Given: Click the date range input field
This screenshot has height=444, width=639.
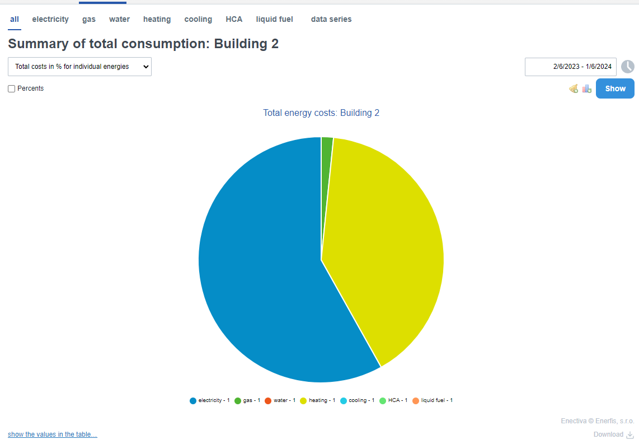Looking at the screenshot, I should (x=571, y=67).
